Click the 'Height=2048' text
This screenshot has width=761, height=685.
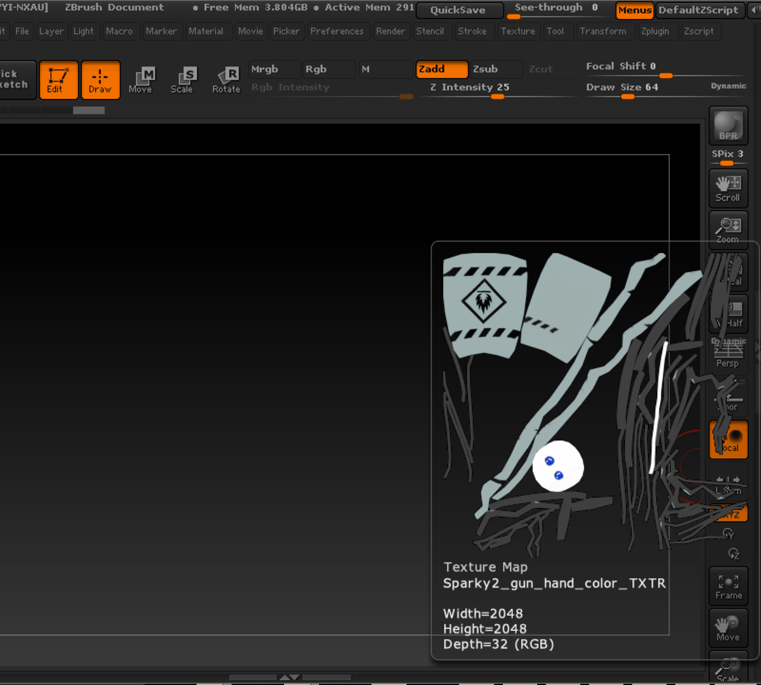click(485, 629)
